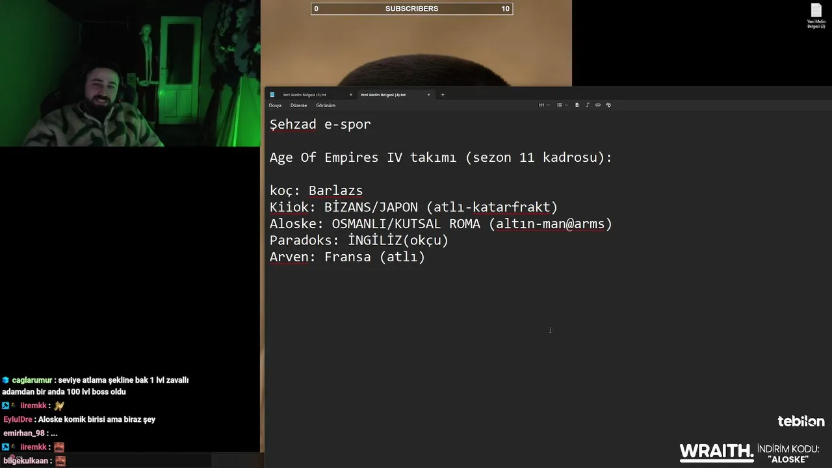Click the 'Arven: Fransa (atlı)' line

pyautogui.click(x=348, y=257)
